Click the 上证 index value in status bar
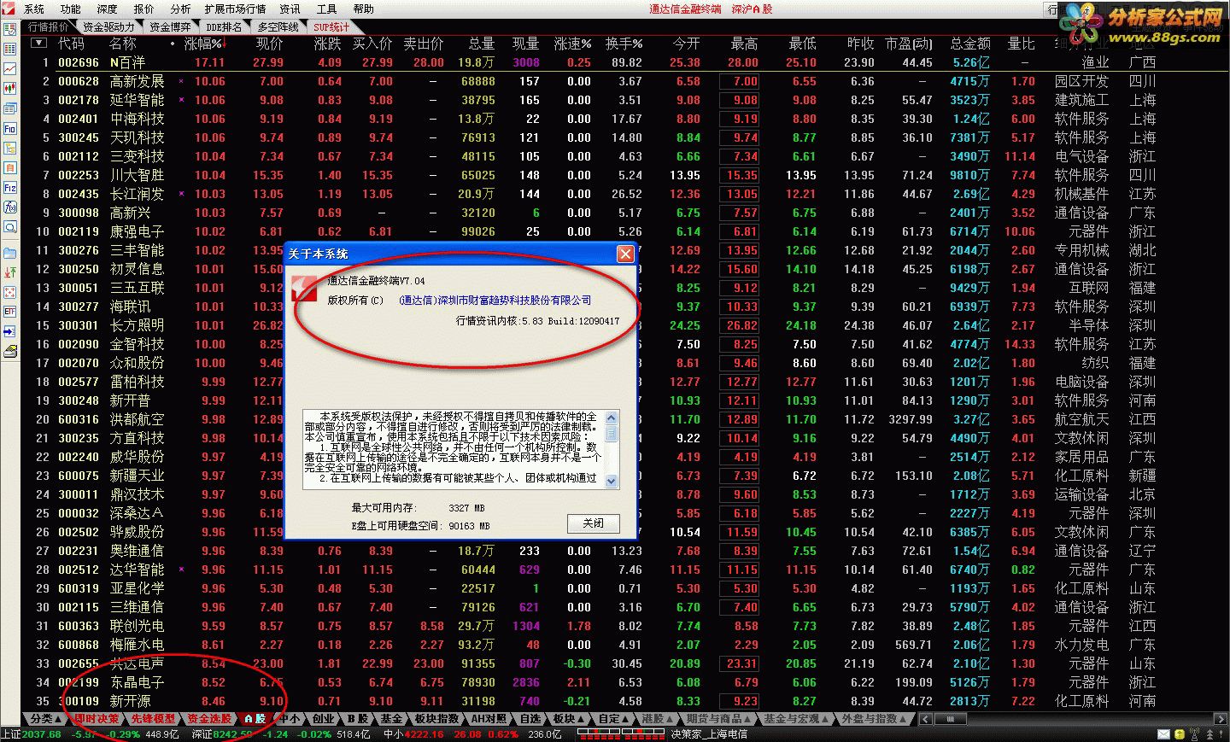The height and width of the screenshot is (742, 1230). (x=42, y=734)
